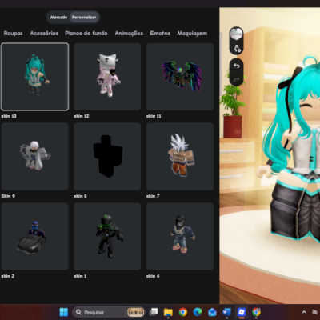Open Task View on the taskbar
Viewport: 320px width, 320px height.
pyautogui.click(x=154, y=312)
